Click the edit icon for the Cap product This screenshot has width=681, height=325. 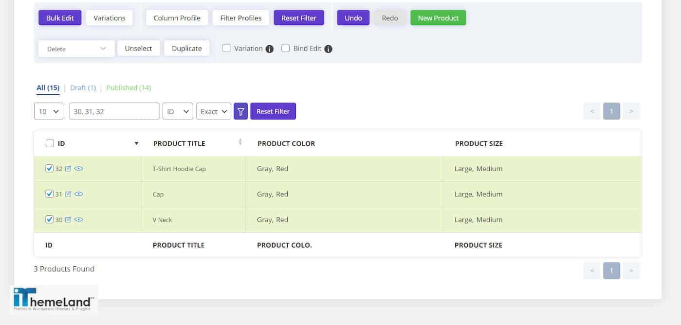pos(68,194)
